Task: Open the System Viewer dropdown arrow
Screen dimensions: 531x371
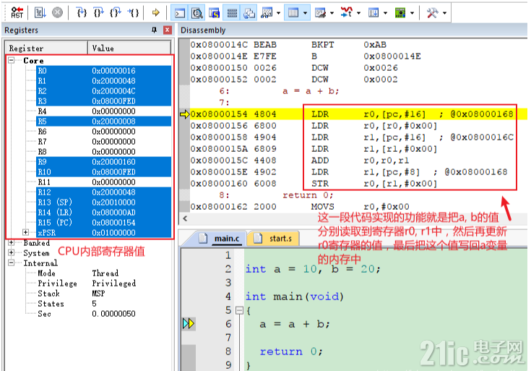Action: pyautogui.click(x=412, y=13)
